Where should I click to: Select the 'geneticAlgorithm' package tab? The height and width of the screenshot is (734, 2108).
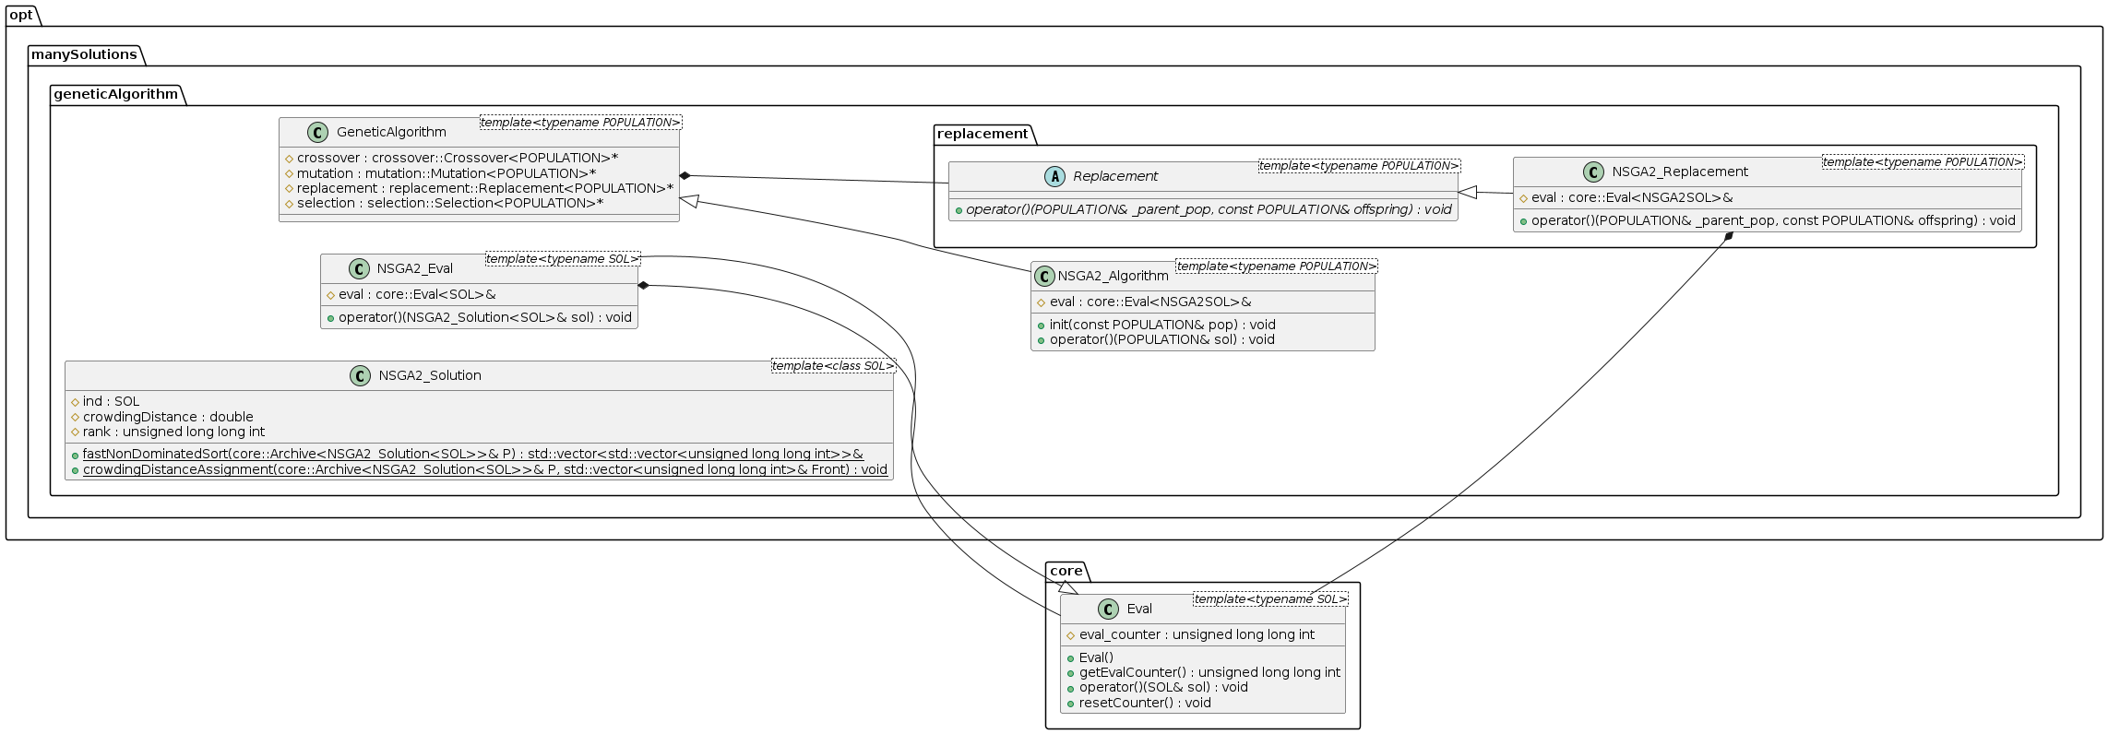[116, 94]
